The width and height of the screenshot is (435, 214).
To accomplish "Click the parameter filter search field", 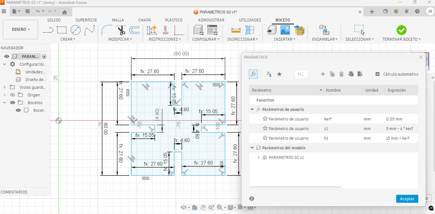I will (301, 74).
